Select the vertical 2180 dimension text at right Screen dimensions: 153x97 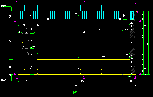pyautogui.click(x=148, y=43)
